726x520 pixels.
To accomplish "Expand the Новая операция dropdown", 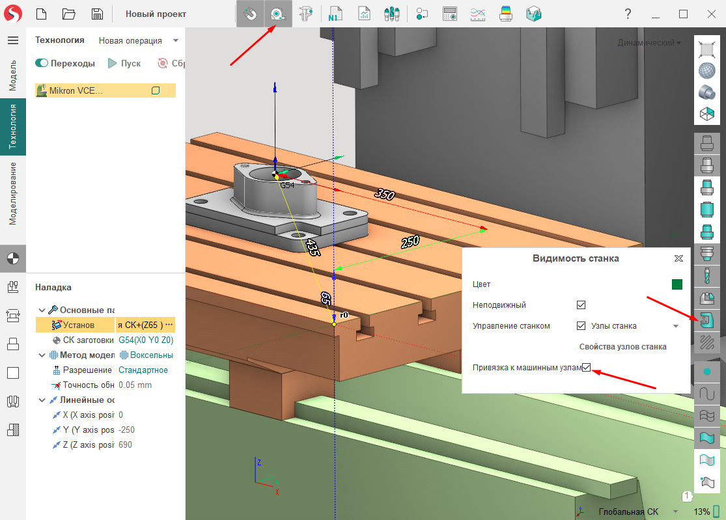I will [x=175, y=40].
